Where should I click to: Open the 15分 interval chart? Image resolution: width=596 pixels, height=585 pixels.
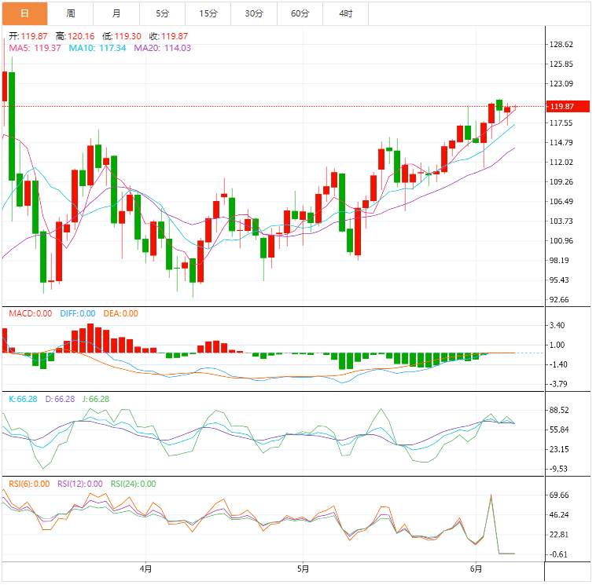click(208, 13)
